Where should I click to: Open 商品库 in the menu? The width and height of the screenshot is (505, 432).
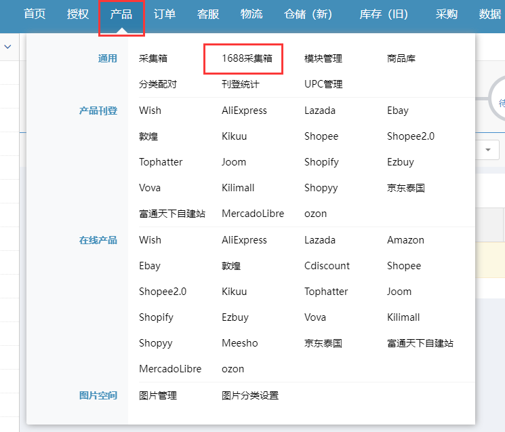(x=401, y=58)
